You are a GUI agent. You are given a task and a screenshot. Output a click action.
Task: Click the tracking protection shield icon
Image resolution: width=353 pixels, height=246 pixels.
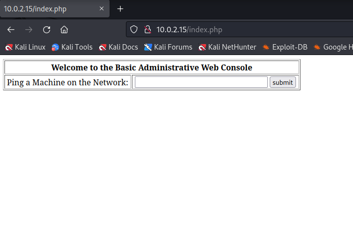pyautogui.click(x=134, y=29)
